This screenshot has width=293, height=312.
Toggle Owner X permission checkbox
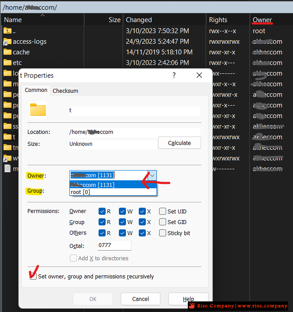point(142,211)
